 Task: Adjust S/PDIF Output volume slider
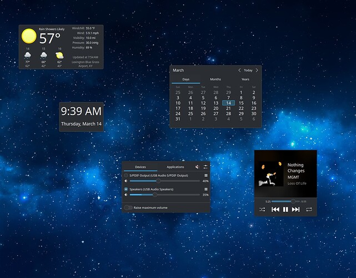[x=164, y=181]
